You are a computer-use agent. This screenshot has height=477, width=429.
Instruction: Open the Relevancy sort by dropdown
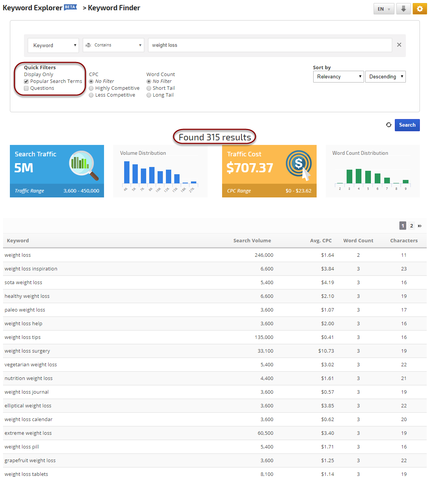pos(338,77)
